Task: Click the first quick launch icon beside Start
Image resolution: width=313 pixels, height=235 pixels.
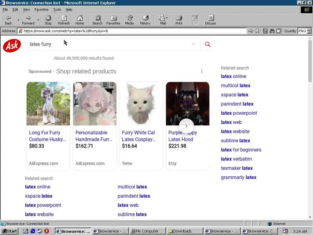Action: pos(26,231)
